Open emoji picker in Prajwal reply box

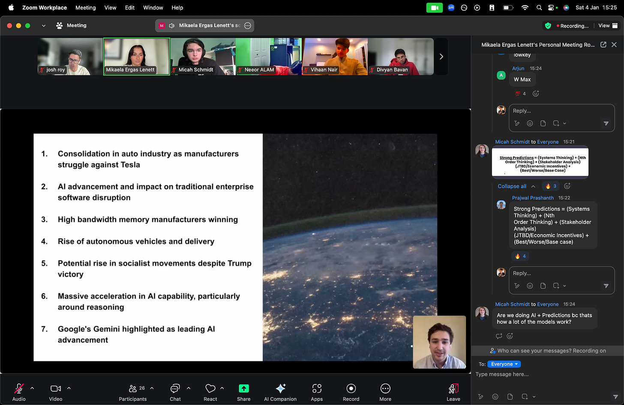point(530,286)
